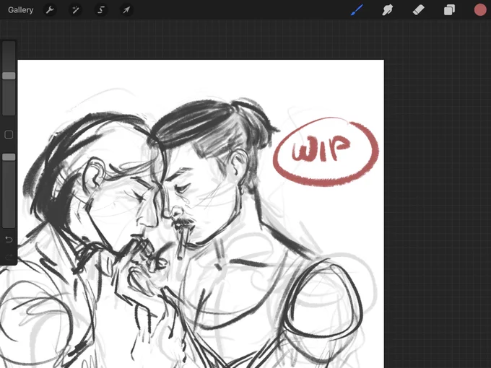This screenshot has width=491, height=368.
Task: Select the Smudge tool
Action: [x=388, y=10]
